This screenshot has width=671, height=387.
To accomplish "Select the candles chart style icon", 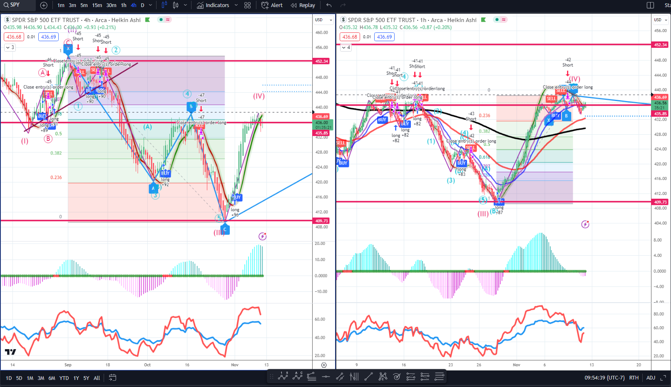I will (x=176, y=5).
